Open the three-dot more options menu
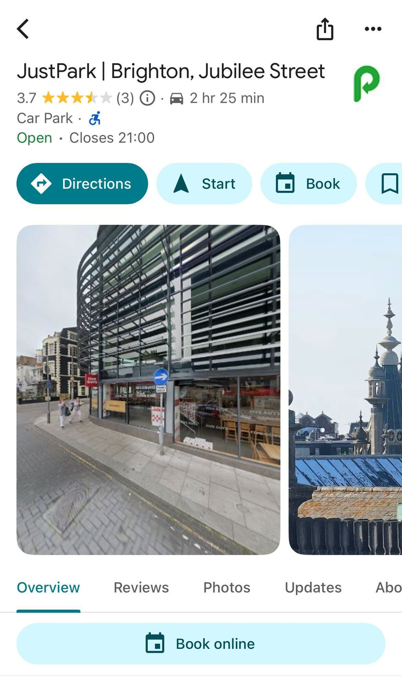 pyautogui.click(x=373, y=29)
